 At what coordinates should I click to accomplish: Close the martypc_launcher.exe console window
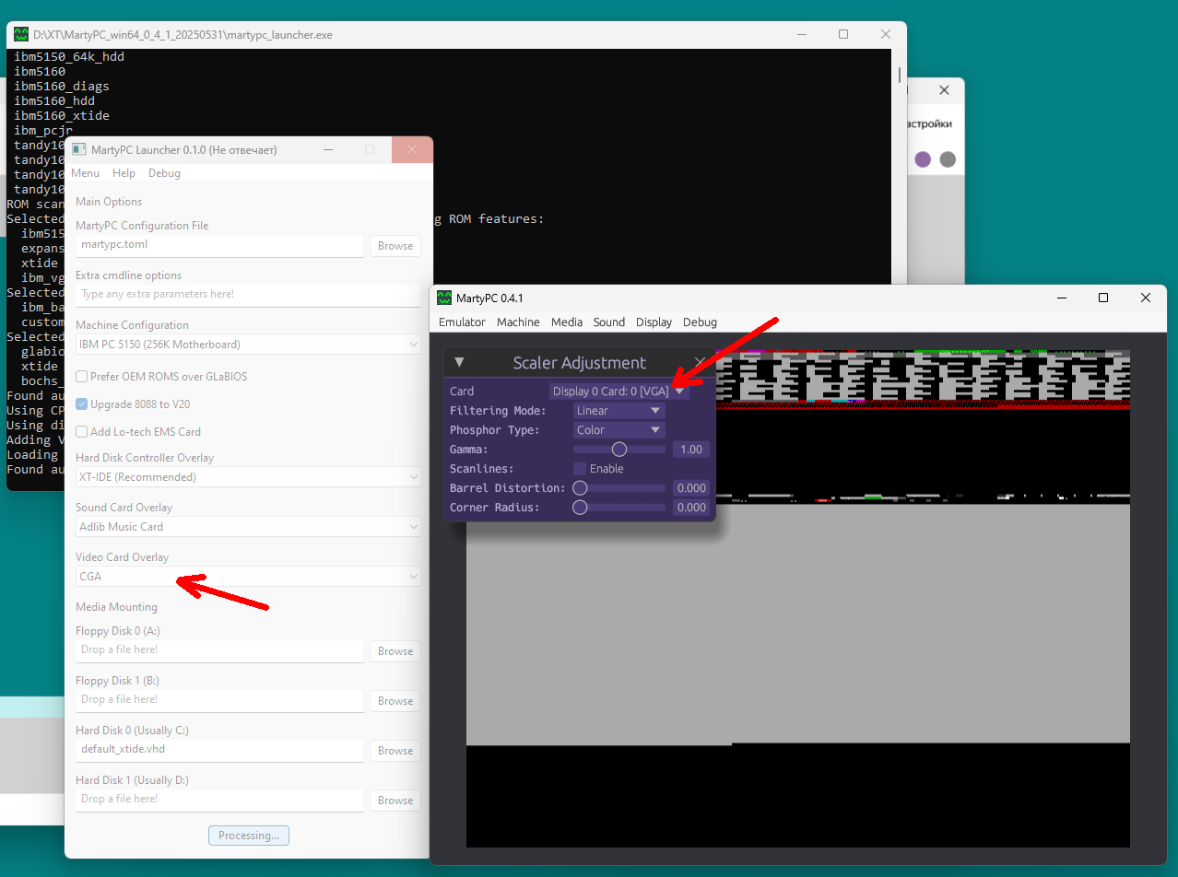click(886, 35)
